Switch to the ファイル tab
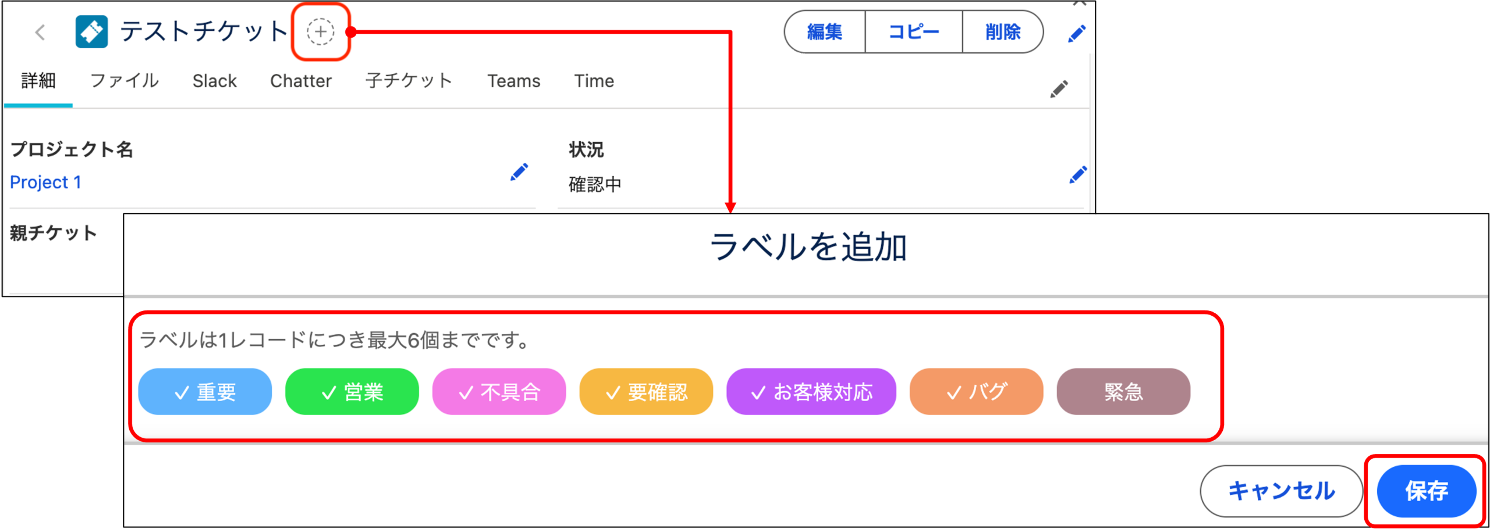Viewport: 1490px width, 529px height. point(124,81)
